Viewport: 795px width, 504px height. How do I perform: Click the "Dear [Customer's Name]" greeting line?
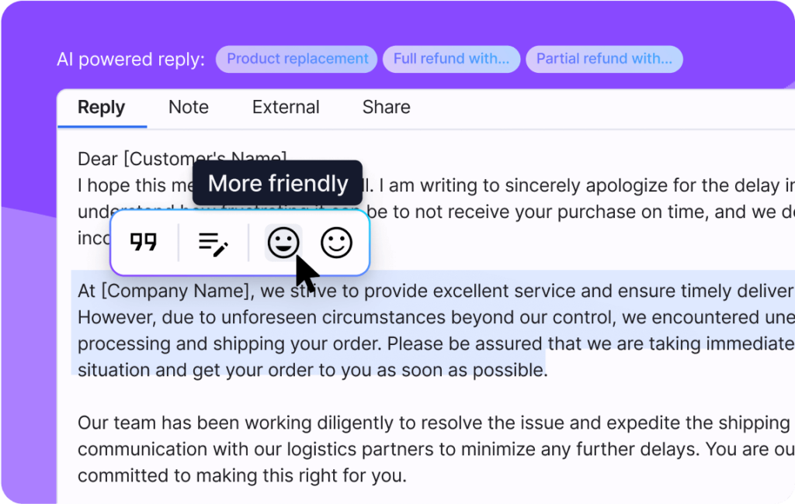(x=182, y=159)
